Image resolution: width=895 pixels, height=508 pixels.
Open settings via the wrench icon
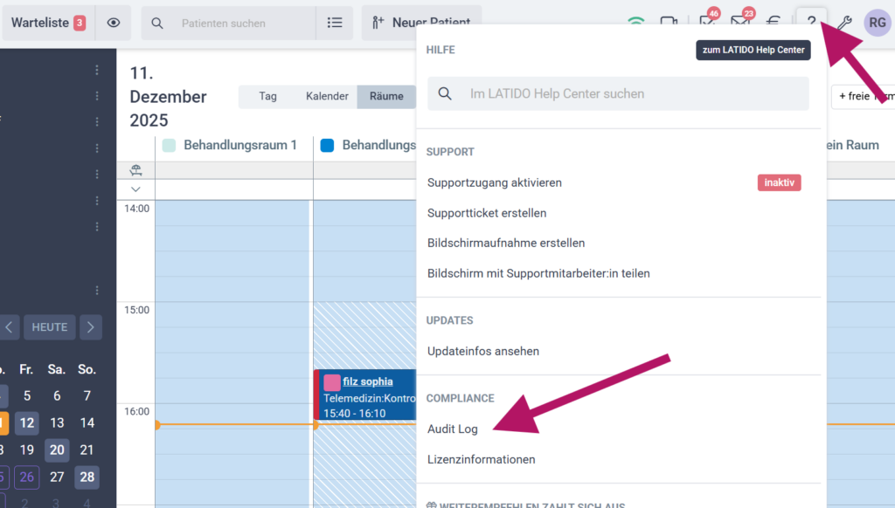[843, 23]
